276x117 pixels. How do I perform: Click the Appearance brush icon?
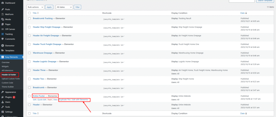click(2, 92)
